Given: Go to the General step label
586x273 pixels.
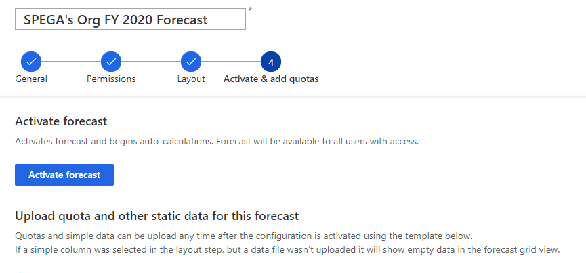Looking at the screenshot, I should [31, 79].
